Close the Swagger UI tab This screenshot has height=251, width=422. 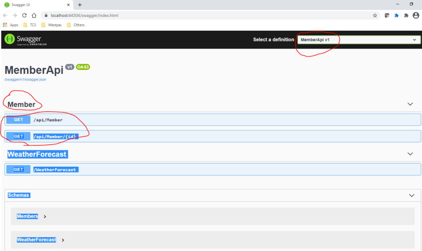click(69, 5)
